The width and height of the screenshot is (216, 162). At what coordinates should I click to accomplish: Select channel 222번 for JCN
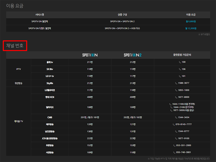(90, 138)
